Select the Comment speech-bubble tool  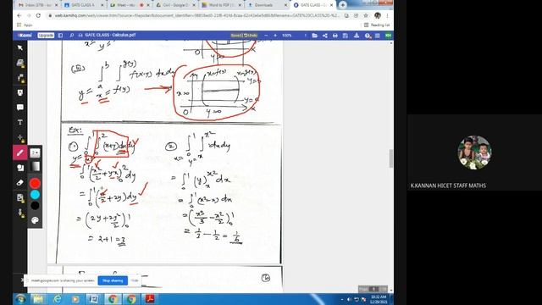(x=20, y=108)
